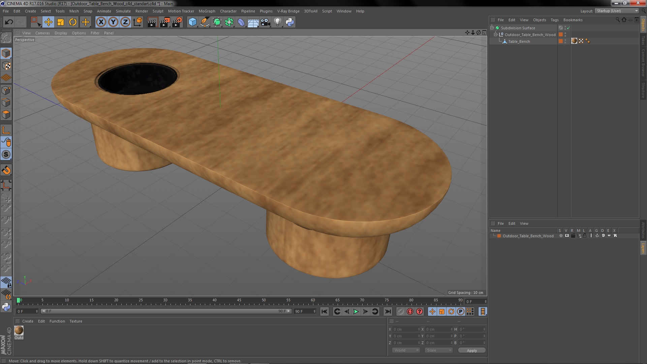647x364 pixels.
Task: Toggle layer visibility for Outdoor_Table_Bench_Wood
Action: [567, 236]
